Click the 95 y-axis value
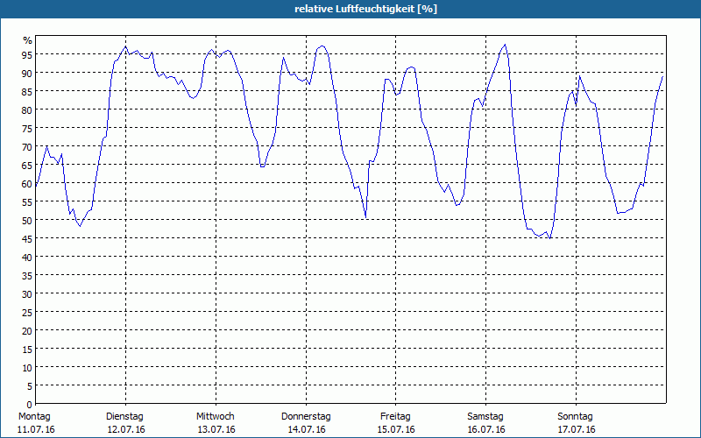Image resolution: width=701 pixels, height=438 pixels. 27,55
